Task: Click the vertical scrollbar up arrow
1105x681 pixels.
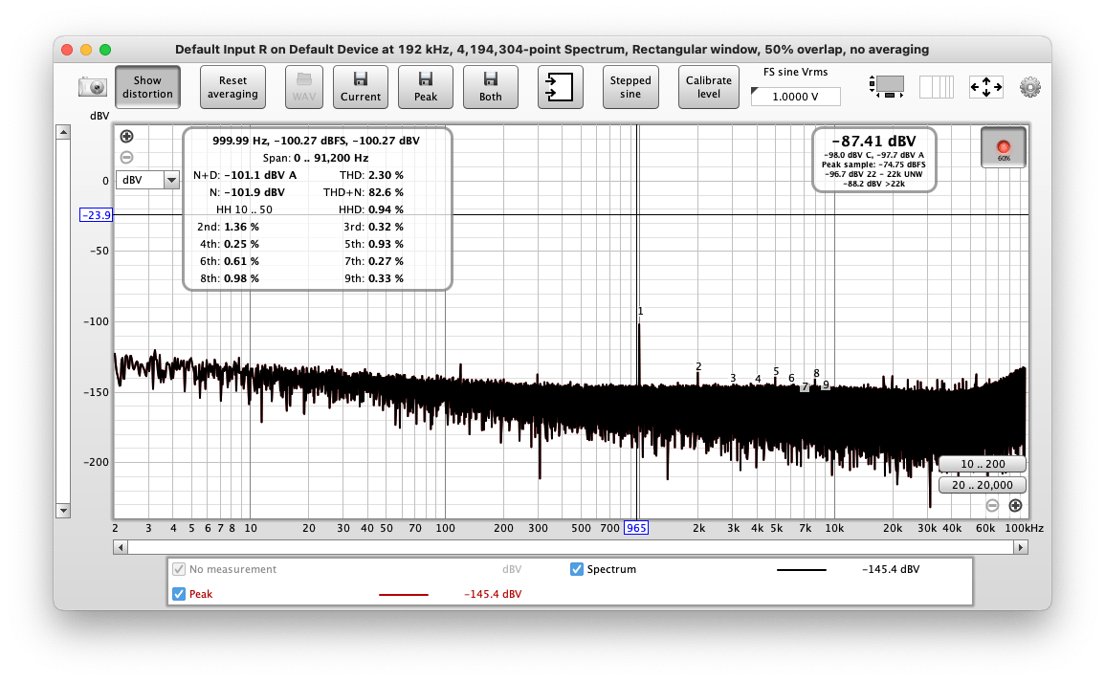Action: (x=63, y=132)
